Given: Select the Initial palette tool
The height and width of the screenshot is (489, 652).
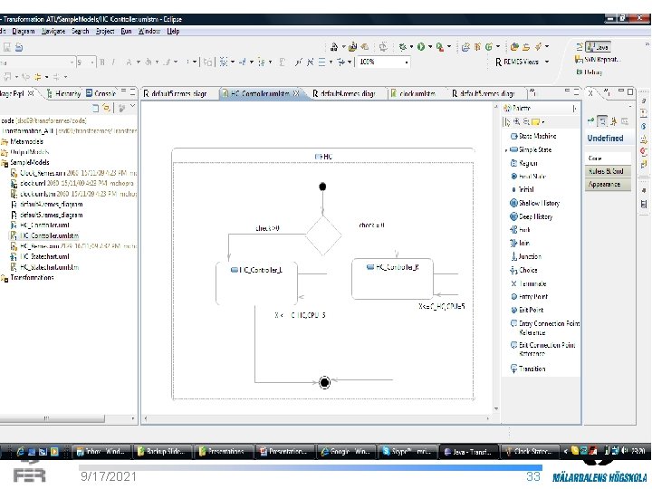Looking at the screenshot, I should (523, 189).
